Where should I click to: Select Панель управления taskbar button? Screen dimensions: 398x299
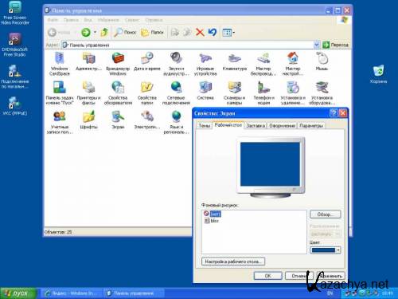coord(134,293)
